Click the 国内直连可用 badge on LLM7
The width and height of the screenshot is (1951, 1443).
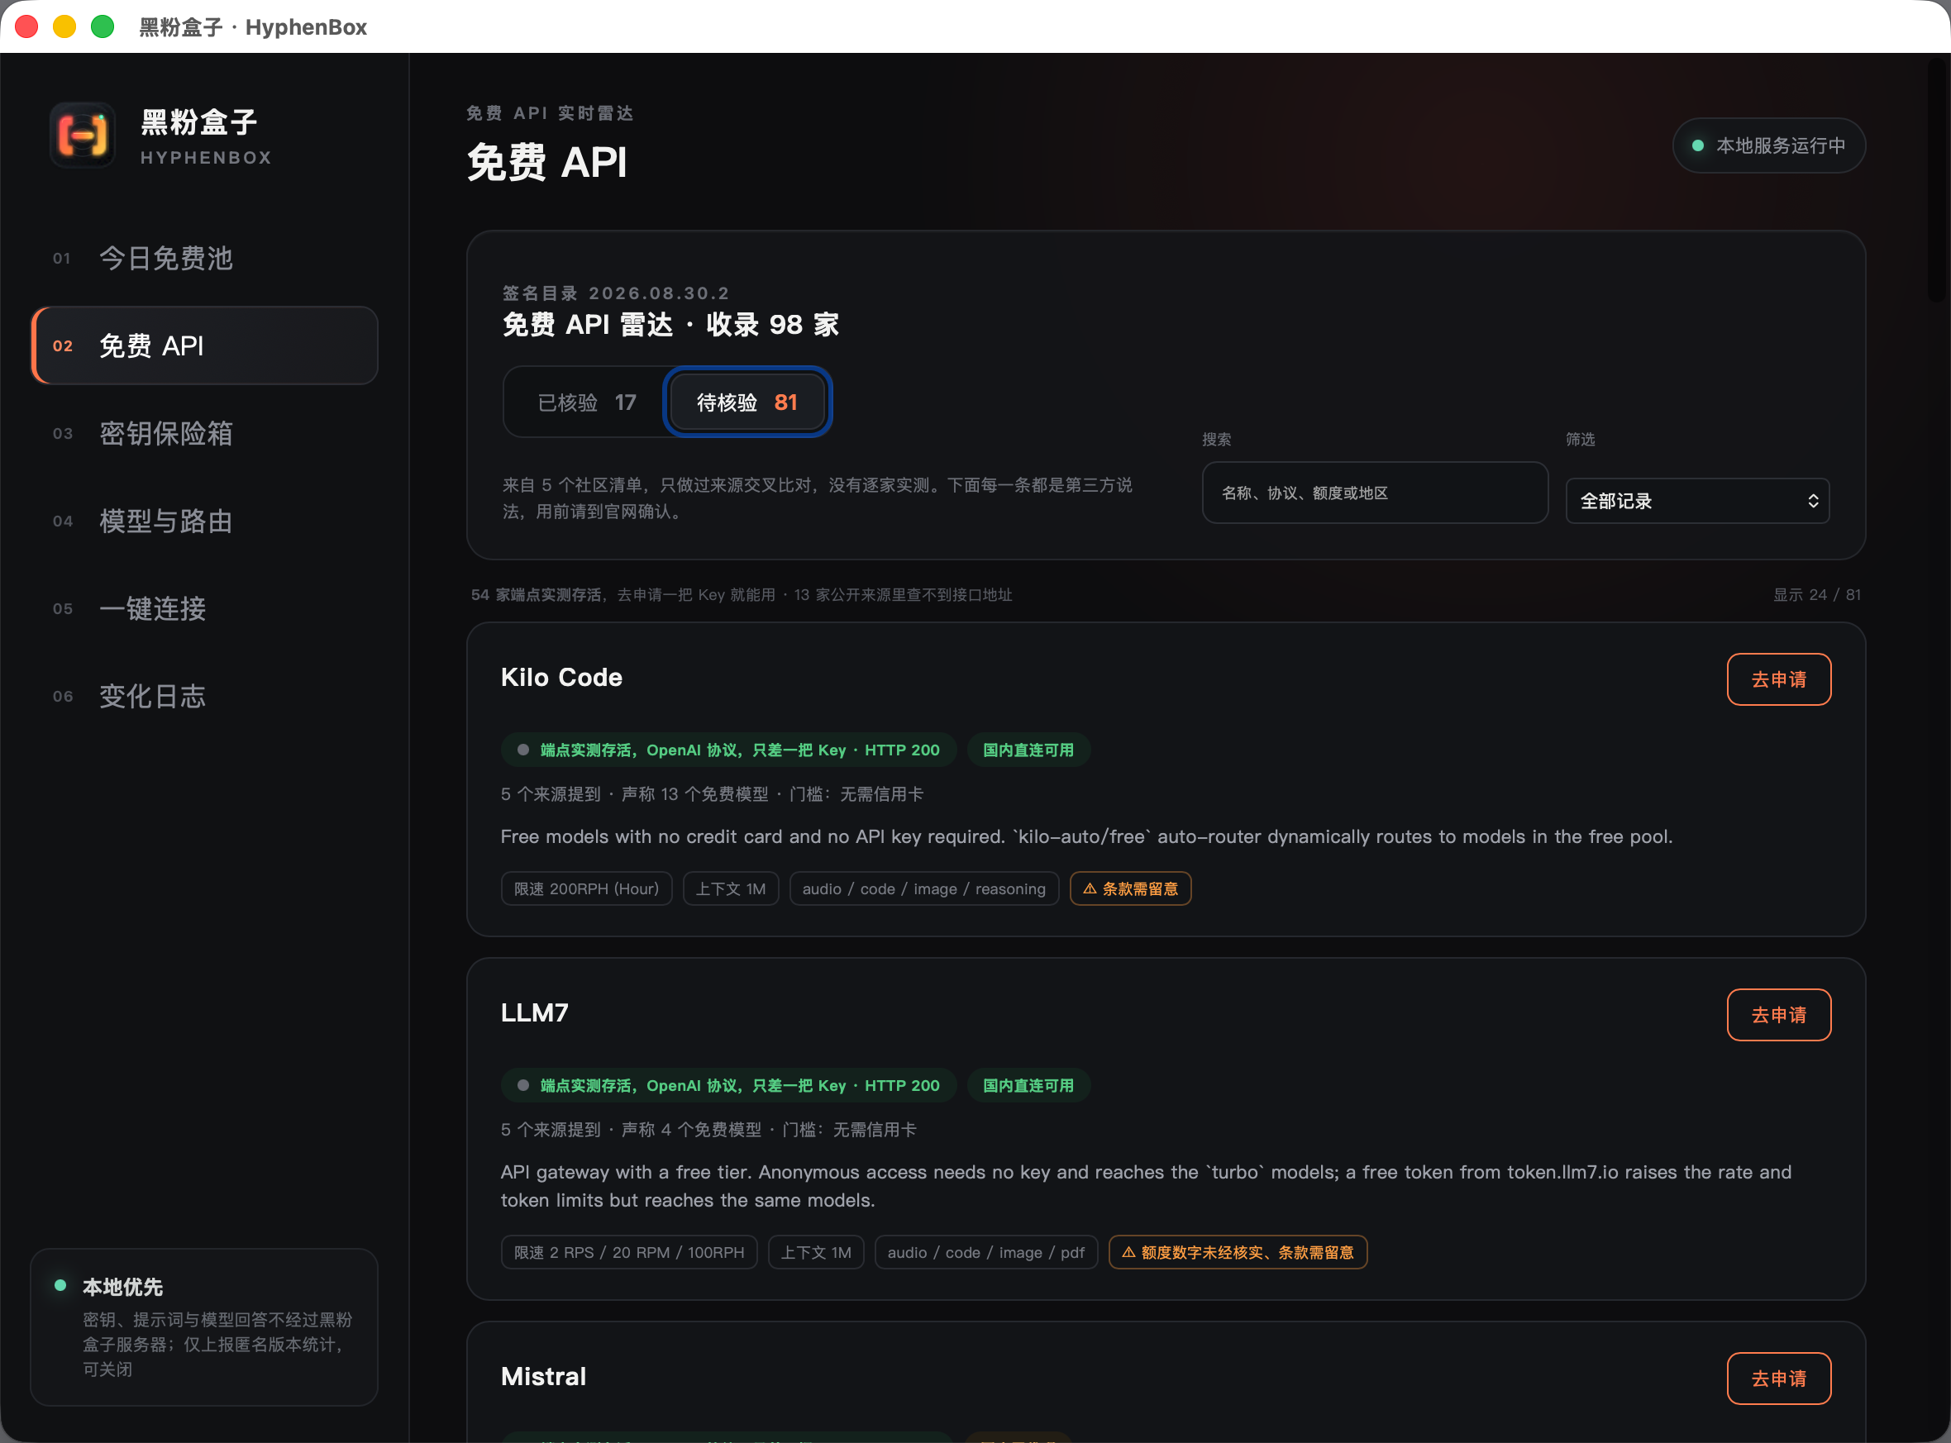(x=1028, y=1086)
